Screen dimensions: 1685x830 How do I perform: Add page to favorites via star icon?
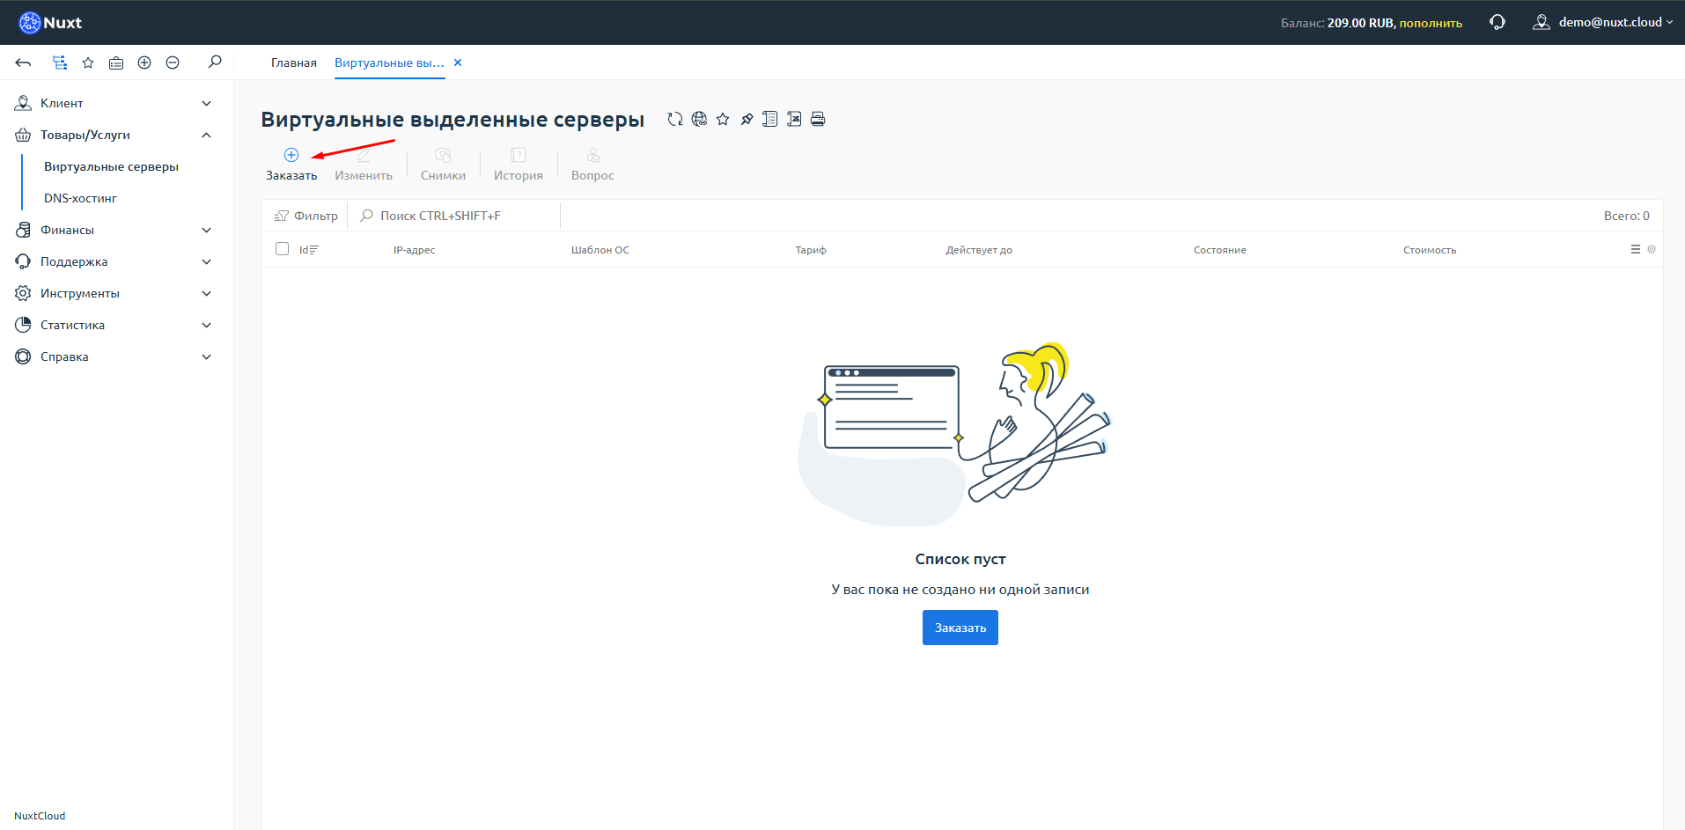coord(723,119)
